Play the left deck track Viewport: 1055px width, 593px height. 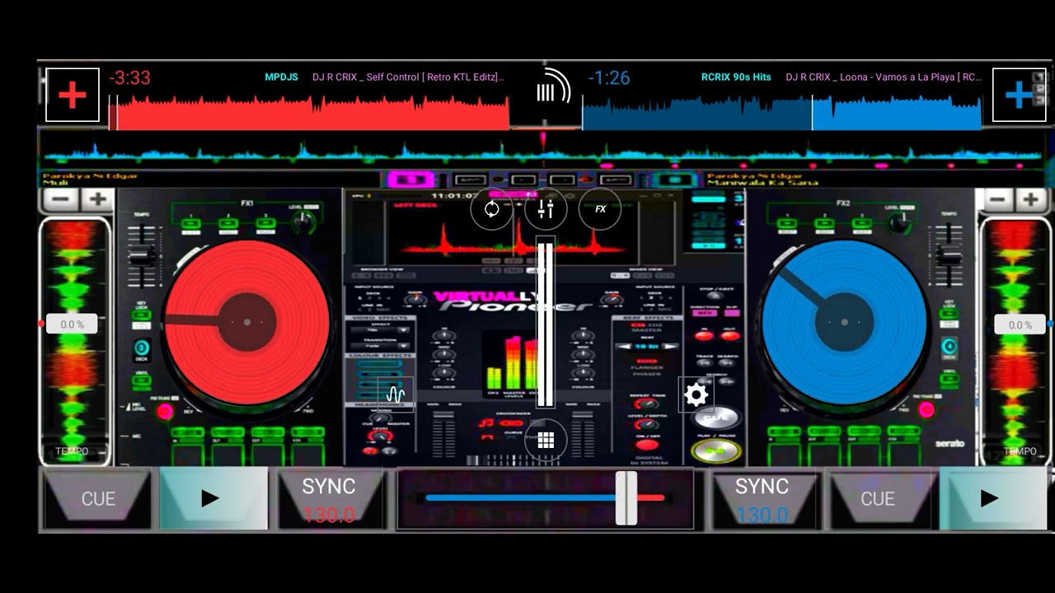[213, 498]
